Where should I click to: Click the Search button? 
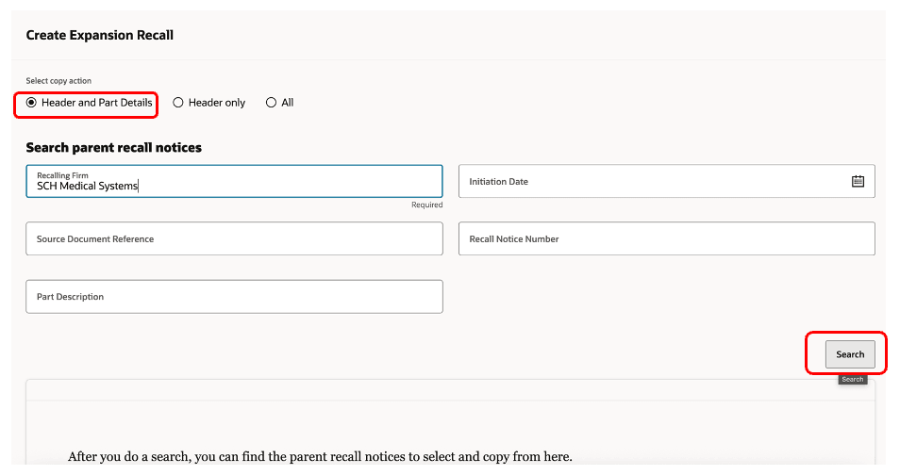pyautogui.click(x=849, y=354)
